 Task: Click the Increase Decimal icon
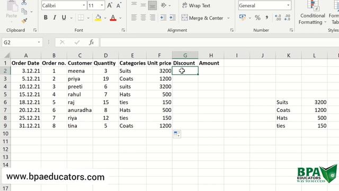point(278,18)
